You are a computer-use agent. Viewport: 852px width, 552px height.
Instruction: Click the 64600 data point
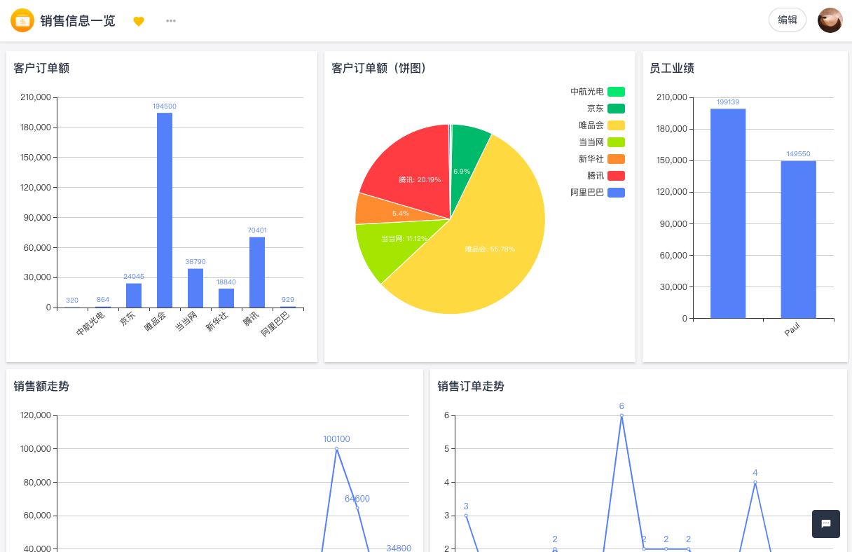coord(357,508)
